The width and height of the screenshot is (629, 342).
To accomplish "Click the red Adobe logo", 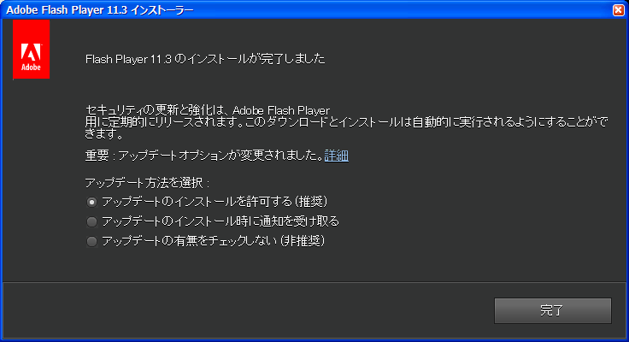I will 32,50.
